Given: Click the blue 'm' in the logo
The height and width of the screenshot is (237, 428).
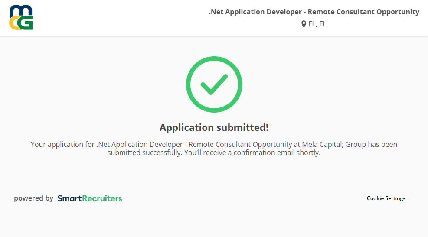Looking at the screenshot, I should coord(20,11).
